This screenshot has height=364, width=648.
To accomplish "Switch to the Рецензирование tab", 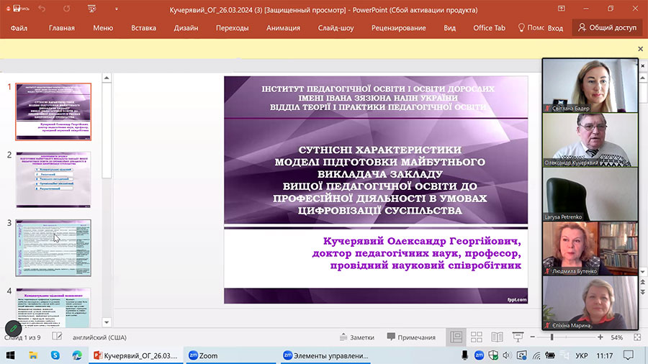I will (x=398, y=28).
